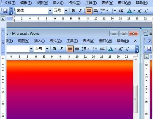Open 插入(I) menu in front Word window

tap(39, 41)
